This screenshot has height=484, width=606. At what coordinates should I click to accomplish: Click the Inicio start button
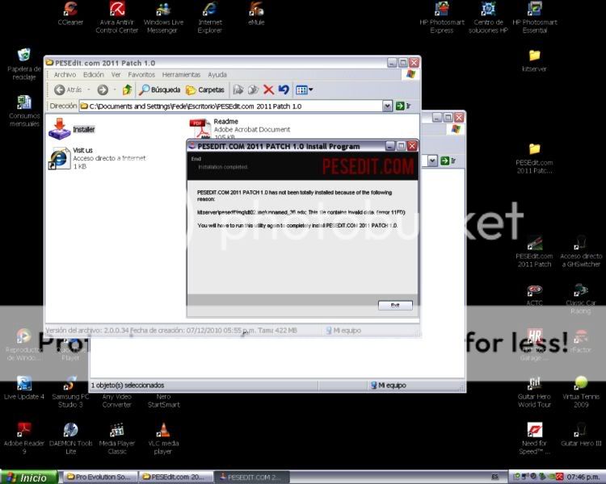pyautogui.click(x=29, y=478)
